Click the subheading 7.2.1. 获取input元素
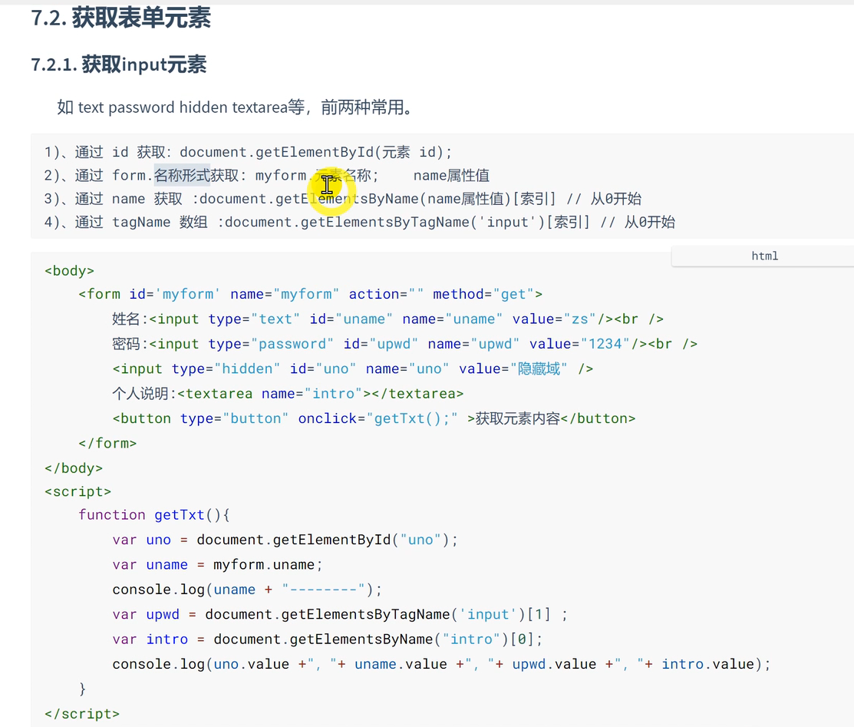The image size is (854, 727). [x=119, y=64]
